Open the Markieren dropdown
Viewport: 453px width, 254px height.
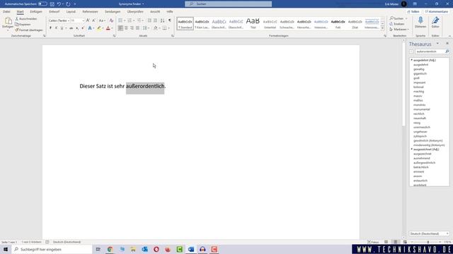pos(399,30)
